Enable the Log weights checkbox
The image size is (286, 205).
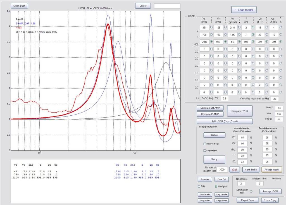[x=205, y=151]
